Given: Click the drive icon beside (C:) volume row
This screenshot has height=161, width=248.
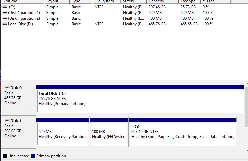Looking at the screenshot, I should coord(5,7).
